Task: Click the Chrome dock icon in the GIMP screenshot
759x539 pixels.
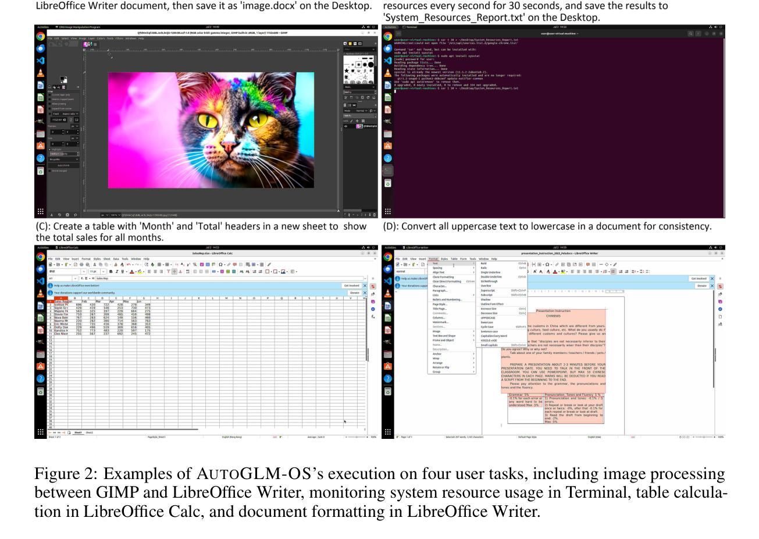Action: (x=40, y=36)
